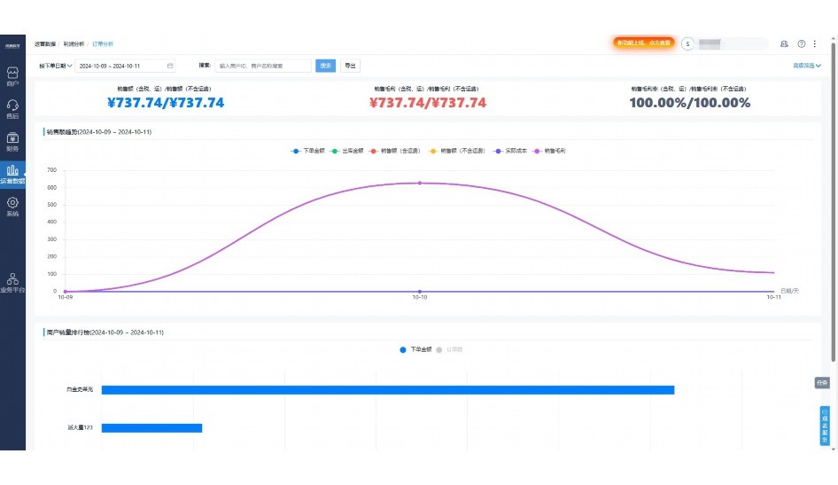The width and height of the screenshot is (838, 485).
Task: Go to 利润分析 in the breadcrumb
Action: click(74, 43)
